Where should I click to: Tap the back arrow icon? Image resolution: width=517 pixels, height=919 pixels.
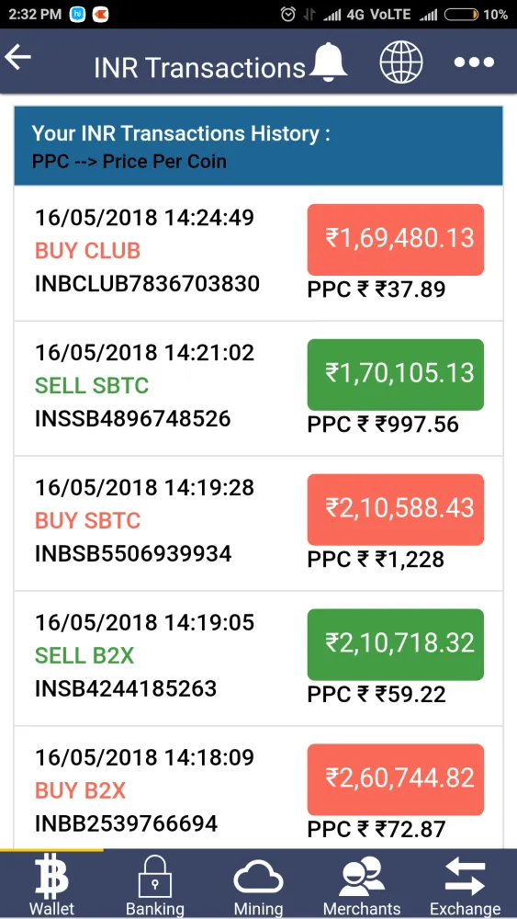(17, 57)
